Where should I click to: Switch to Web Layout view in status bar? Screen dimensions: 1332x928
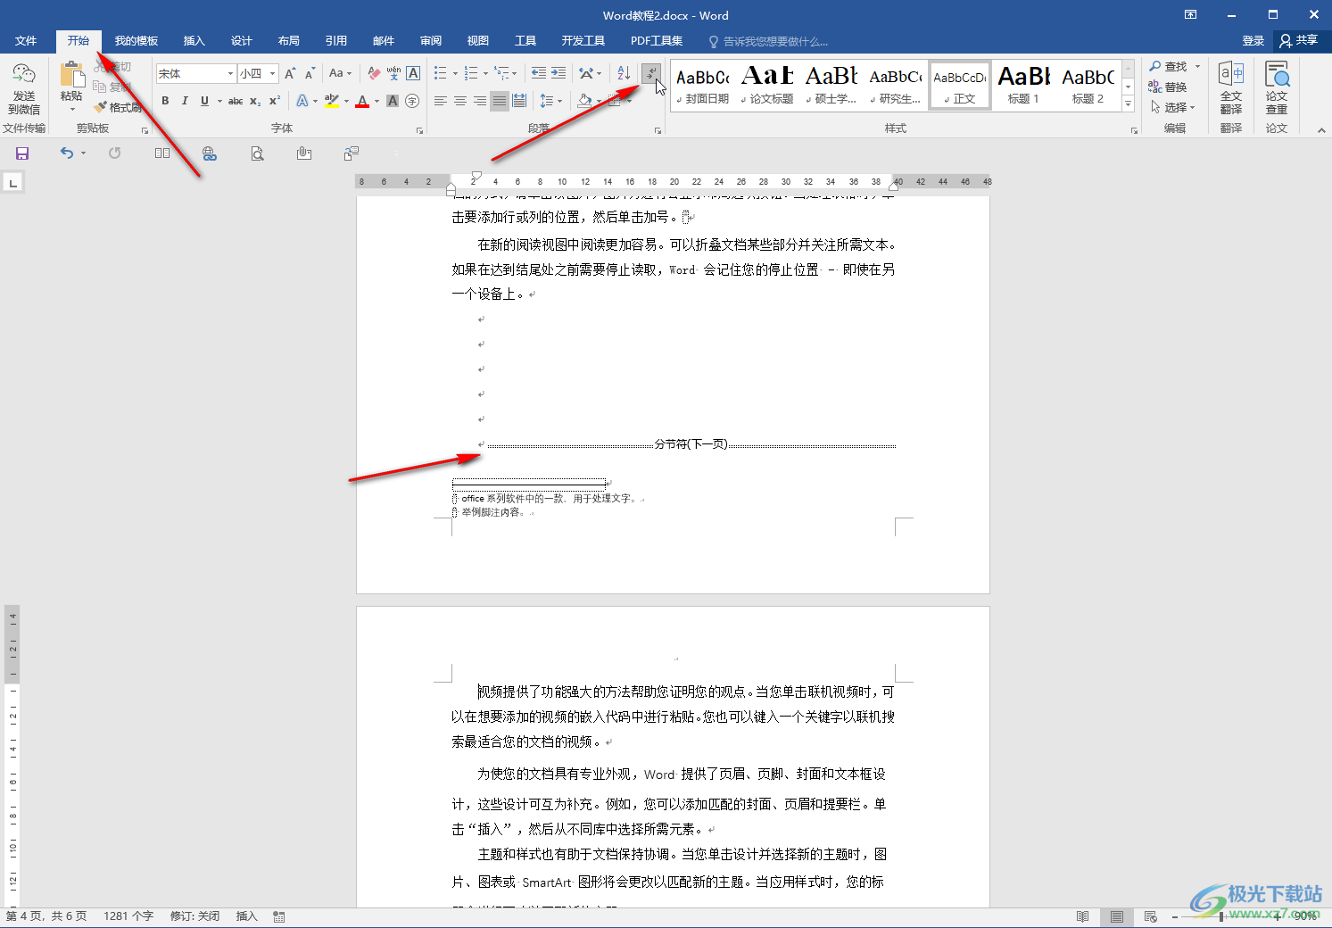[x=1151, y=916]
